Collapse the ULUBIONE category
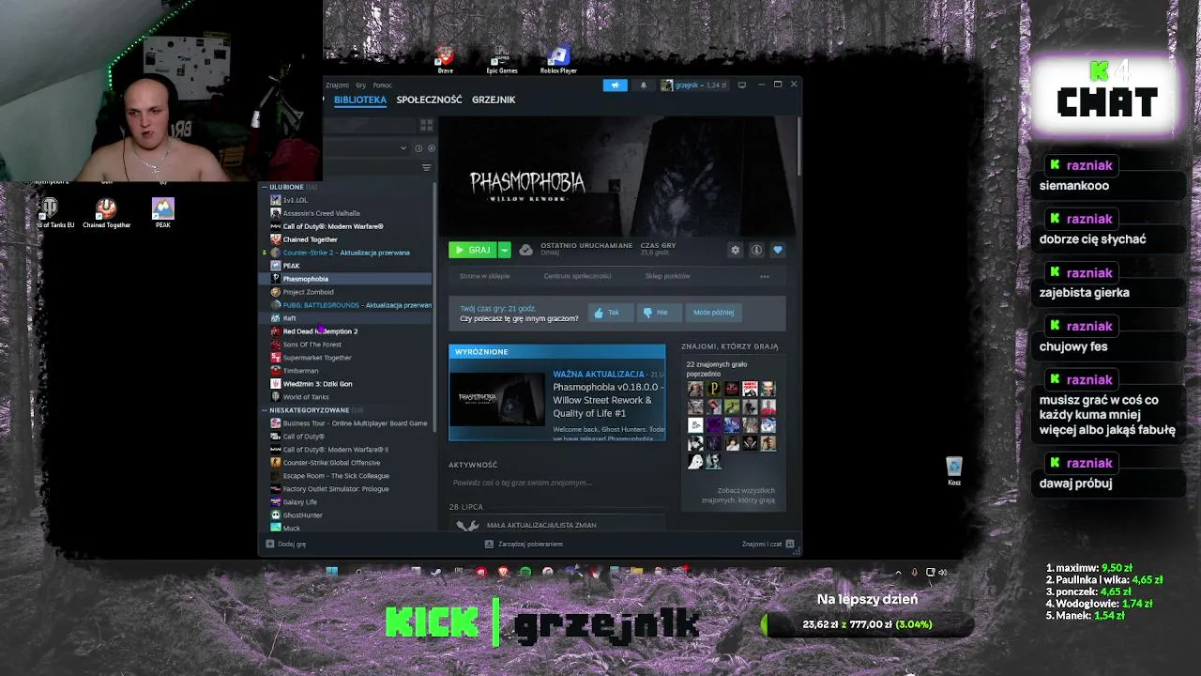 [x=265, y=187]
